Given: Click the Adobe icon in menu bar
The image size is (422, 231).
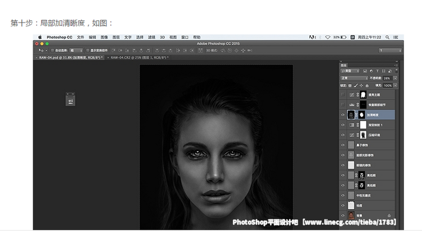Looking at the screenshot, I should [x=312, y=37].
